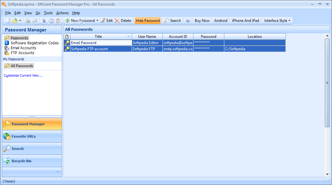This screenshot has width=332, height=185.
Task: Sort by the Location column header
Action: tap(255, 36)
